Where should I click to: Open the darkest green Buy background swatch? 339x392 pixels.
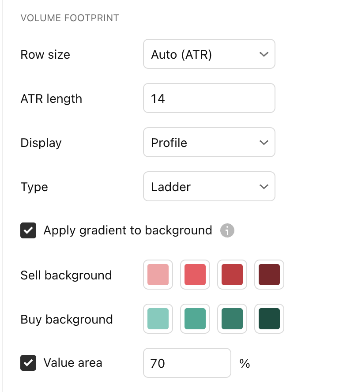[x=269, y=319]
